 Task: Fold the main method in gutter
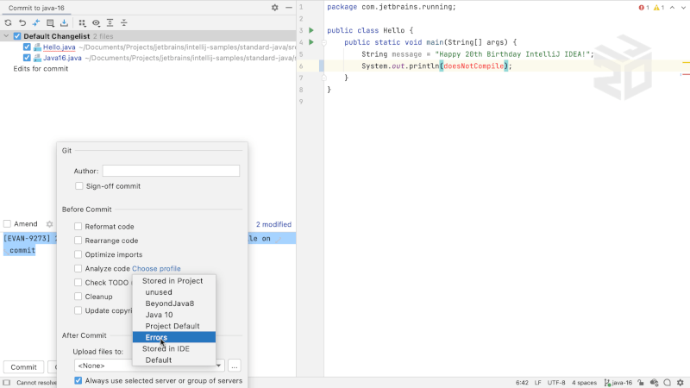click(324, 42)
